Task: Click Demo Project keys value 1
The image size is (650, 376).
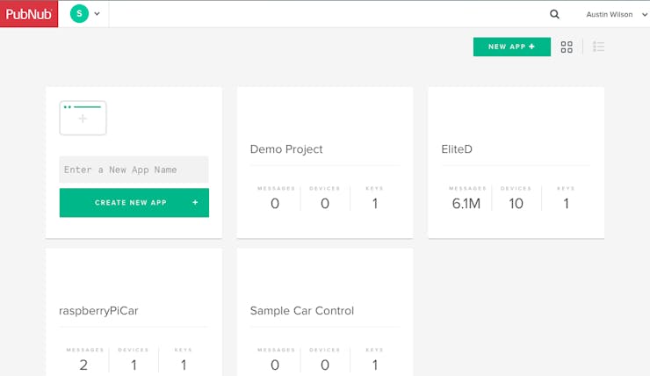Action: (x=375, y=204)
